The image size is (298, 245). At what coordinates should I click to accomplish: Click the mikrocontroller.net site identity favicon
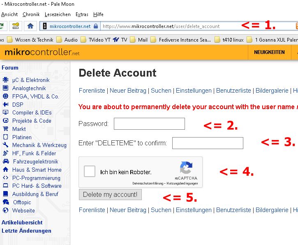[45, 26]
